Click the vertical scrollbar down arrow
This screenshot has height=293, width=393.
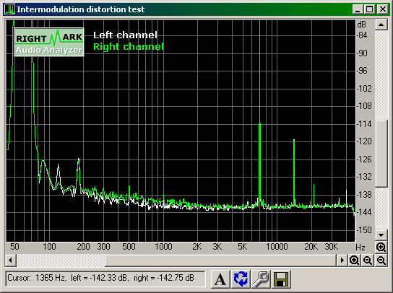(381, 235)
